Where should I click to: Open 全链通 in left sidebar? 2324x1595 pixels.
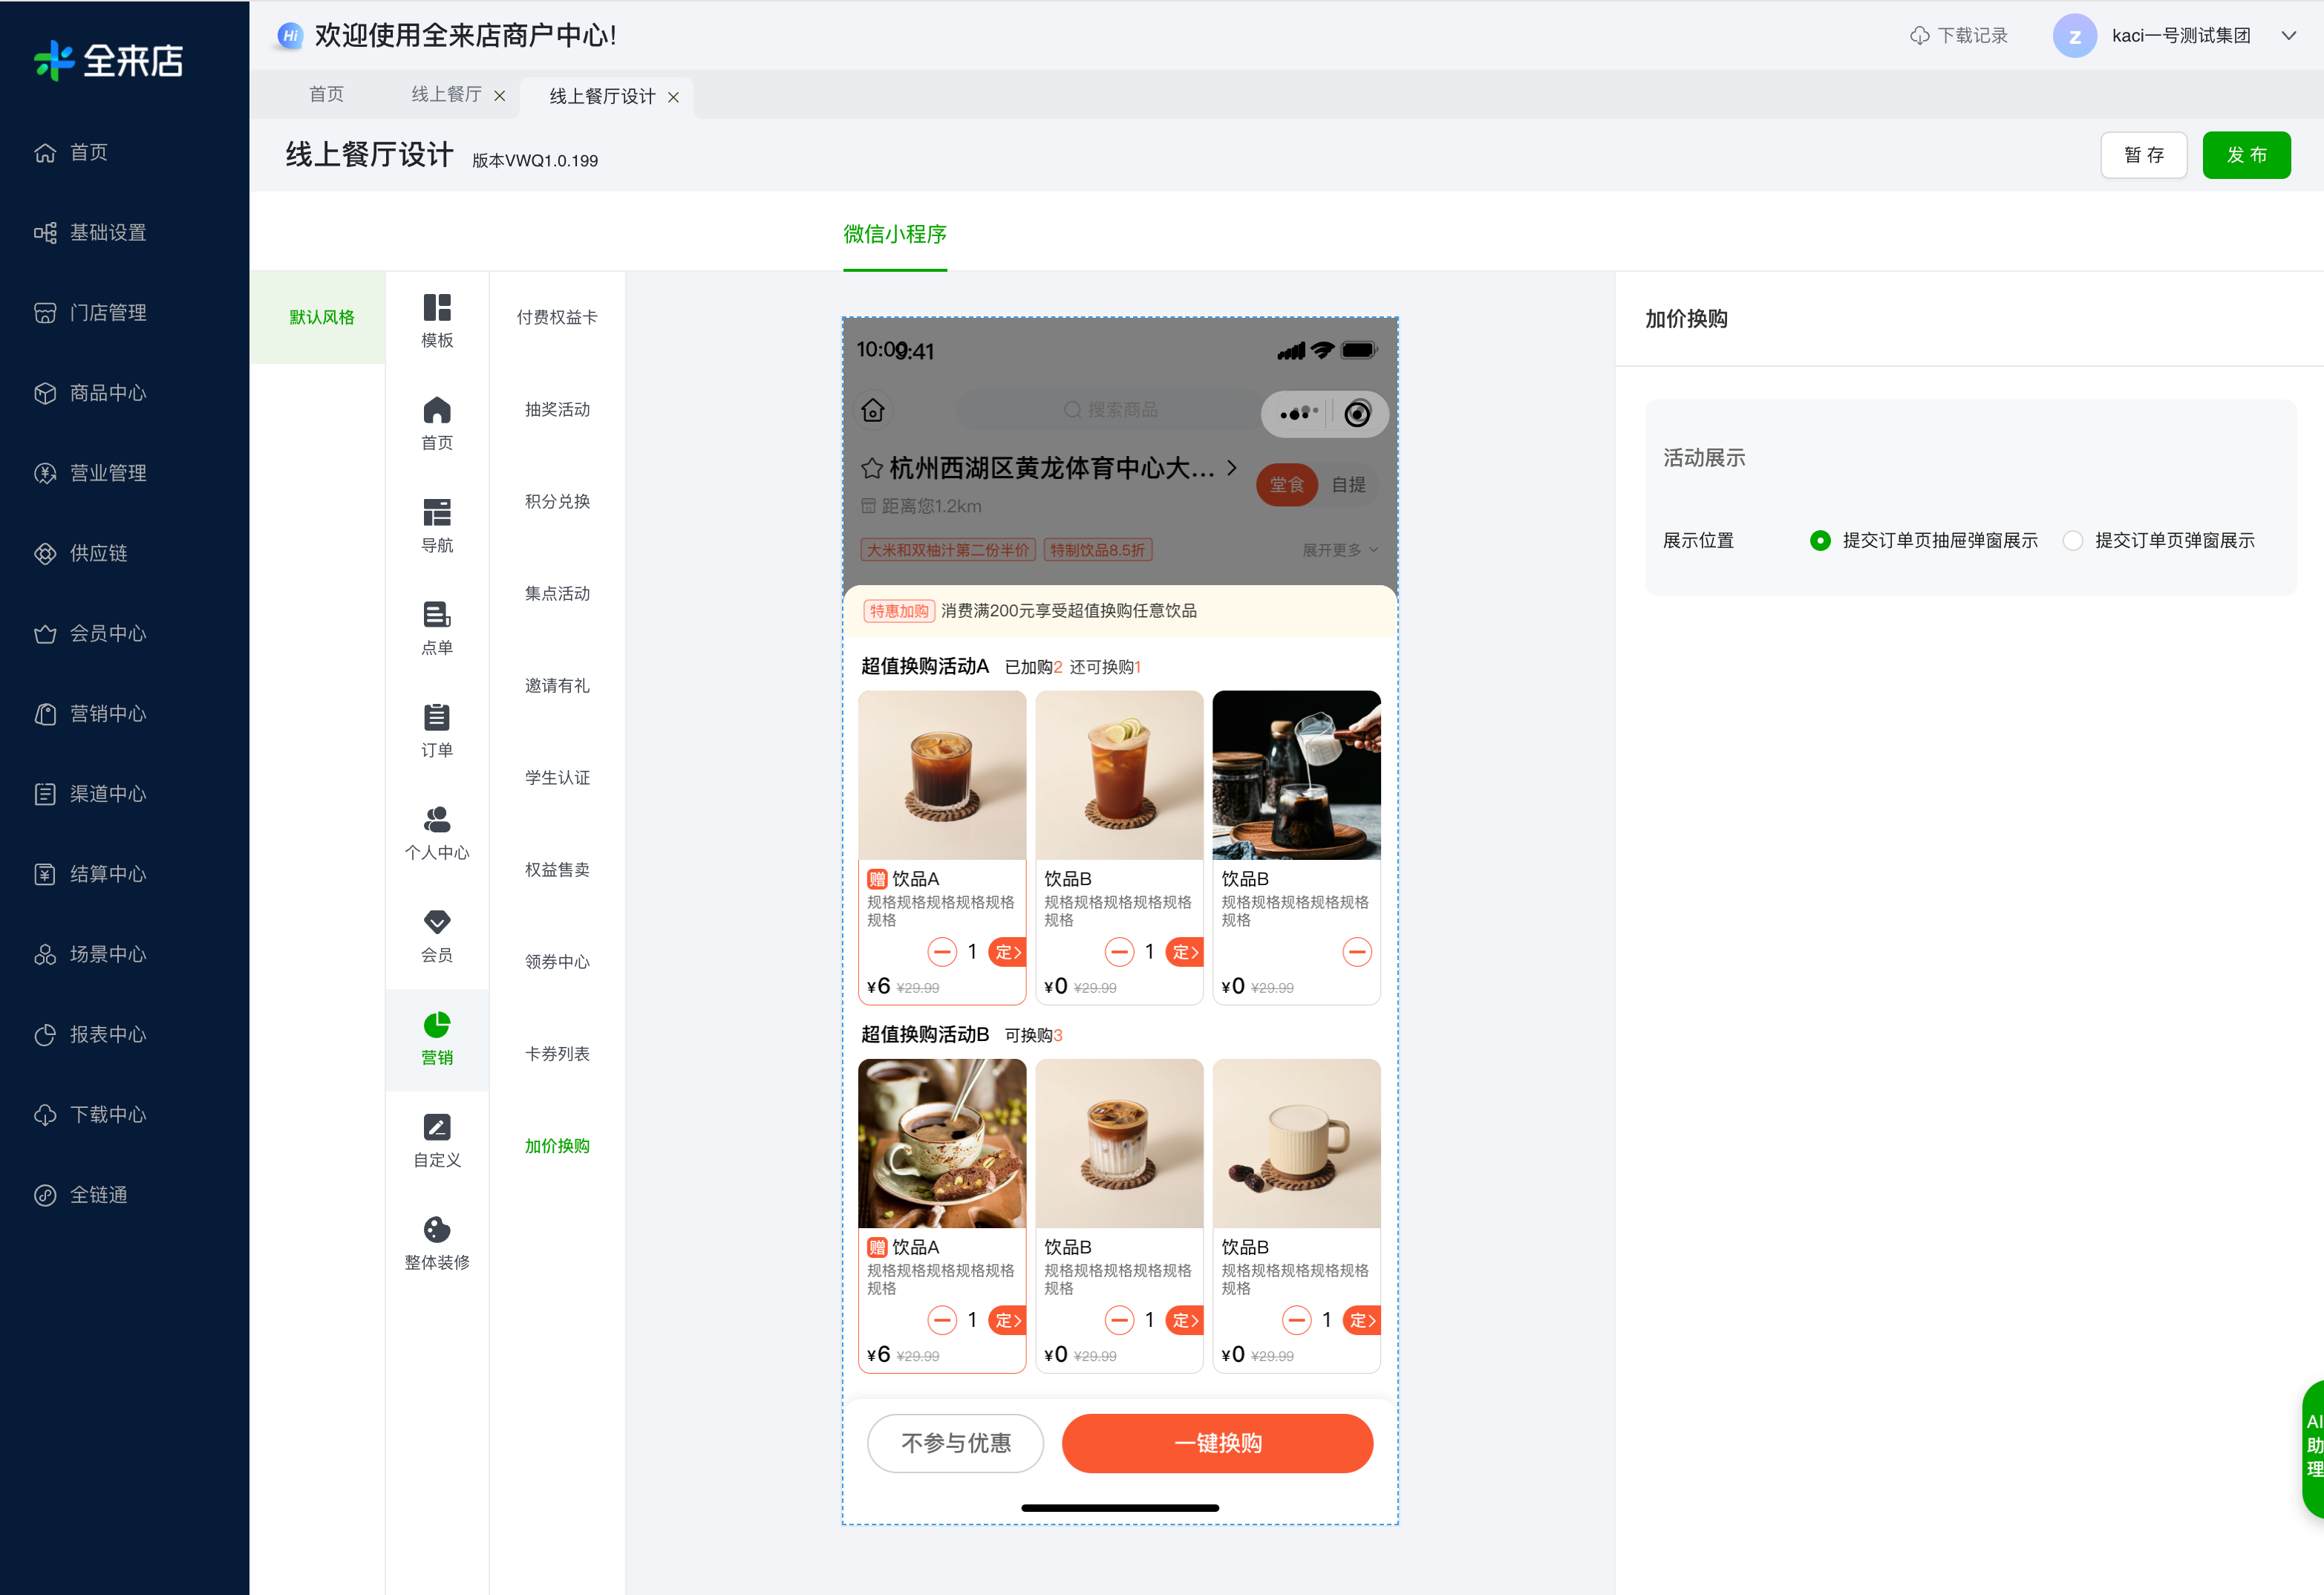coord(80,1195)
